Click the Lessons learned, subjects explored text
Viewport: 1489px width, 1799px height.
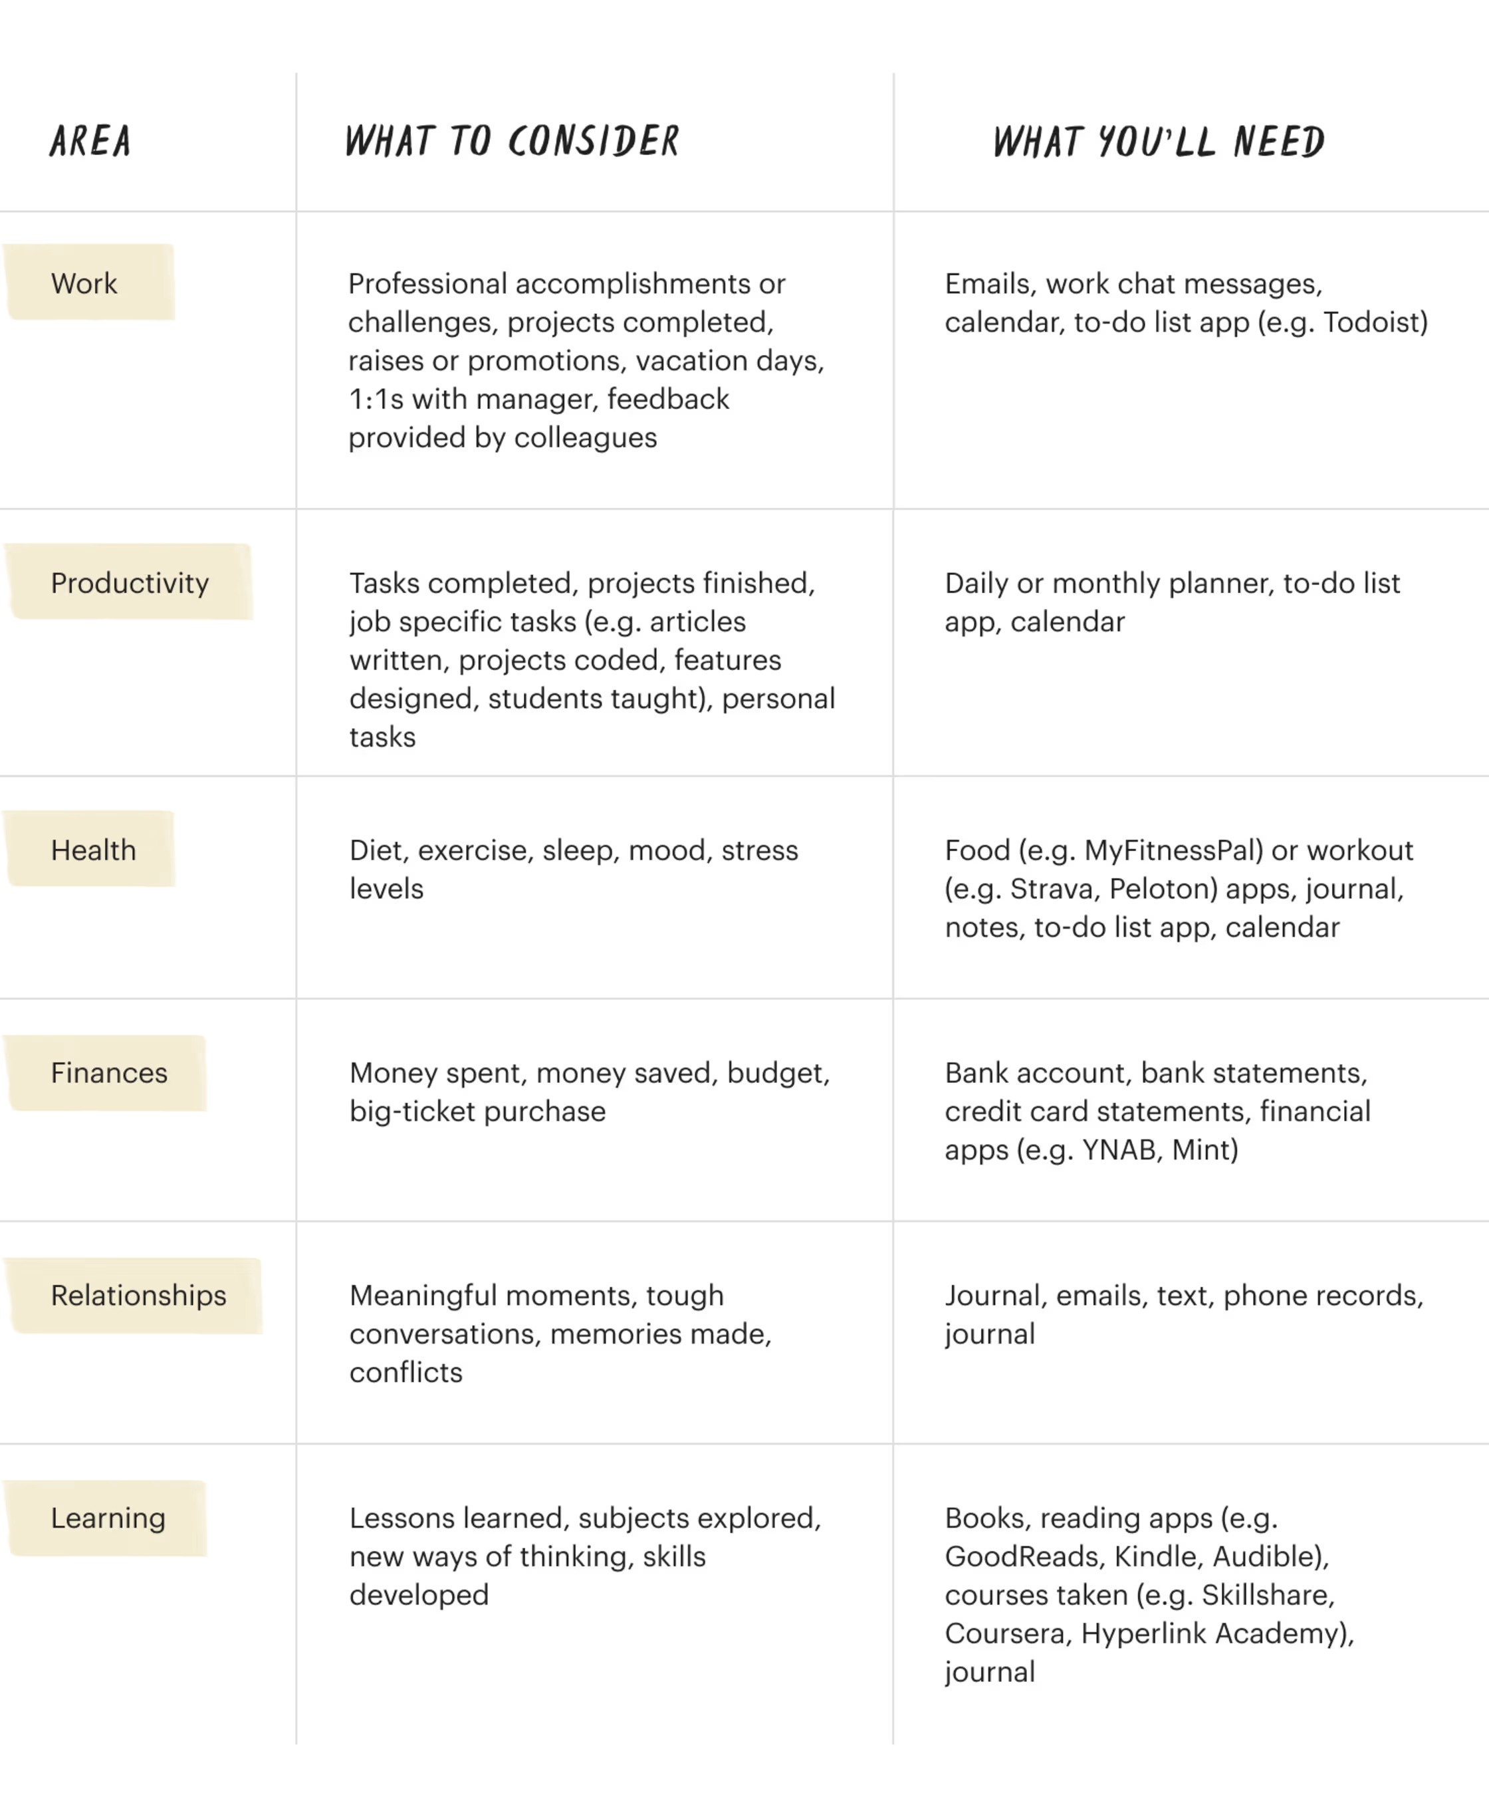click(585, 1556)
